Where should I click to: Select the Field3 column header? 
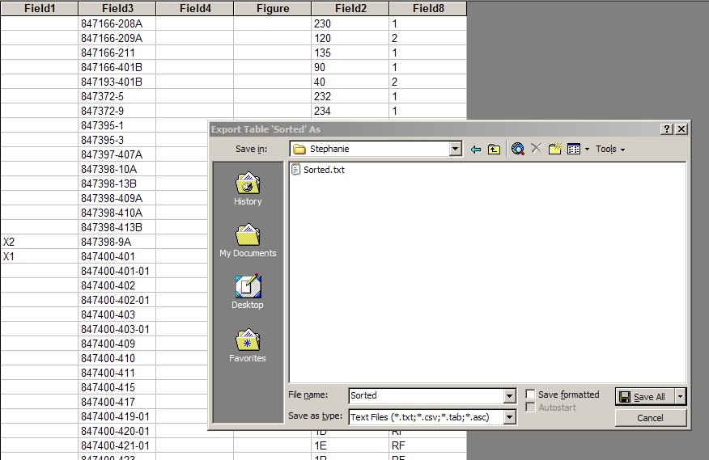117,8
